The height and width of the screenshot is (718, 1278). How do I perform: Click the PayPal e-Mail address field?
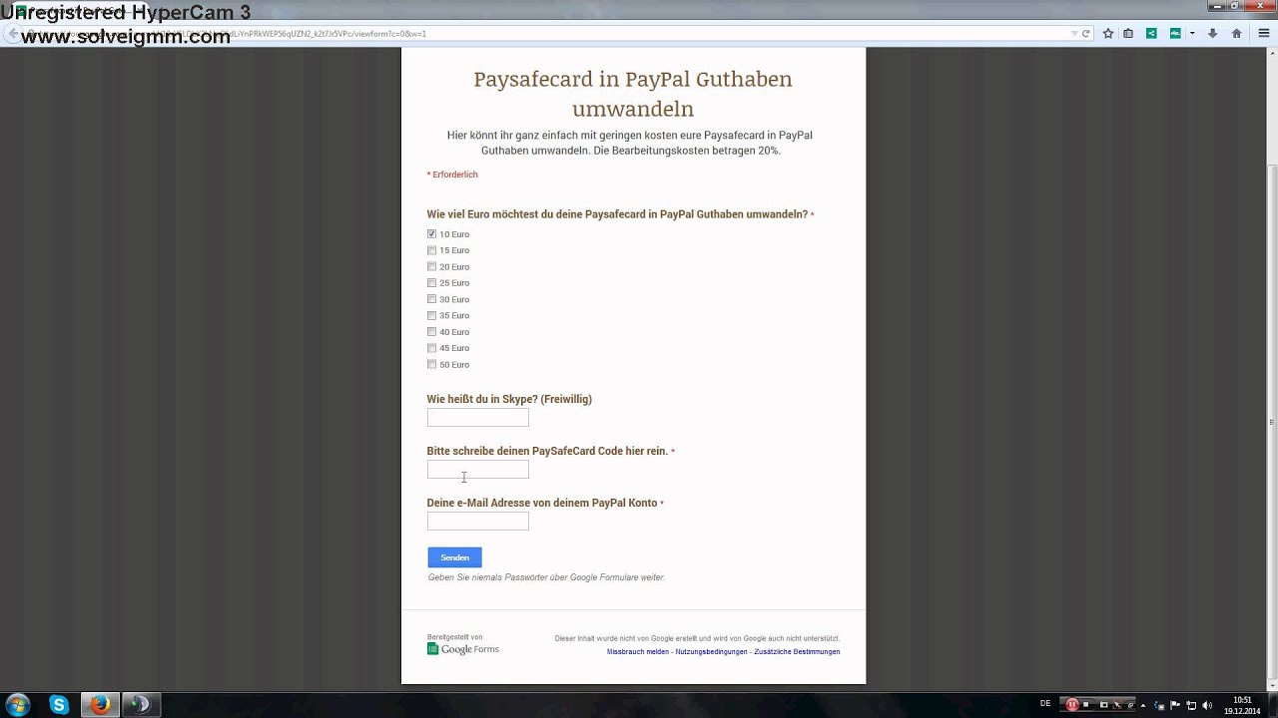pos(477,522)
